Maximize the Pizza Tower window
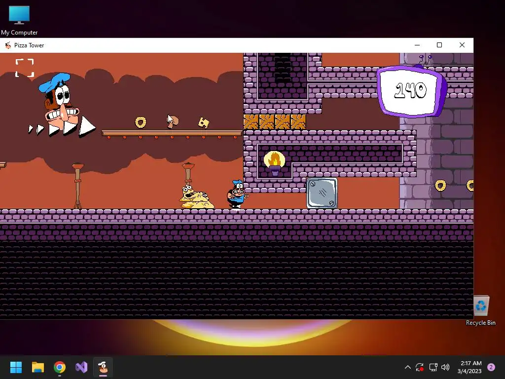The image size is (505, 379). [439, 45]
